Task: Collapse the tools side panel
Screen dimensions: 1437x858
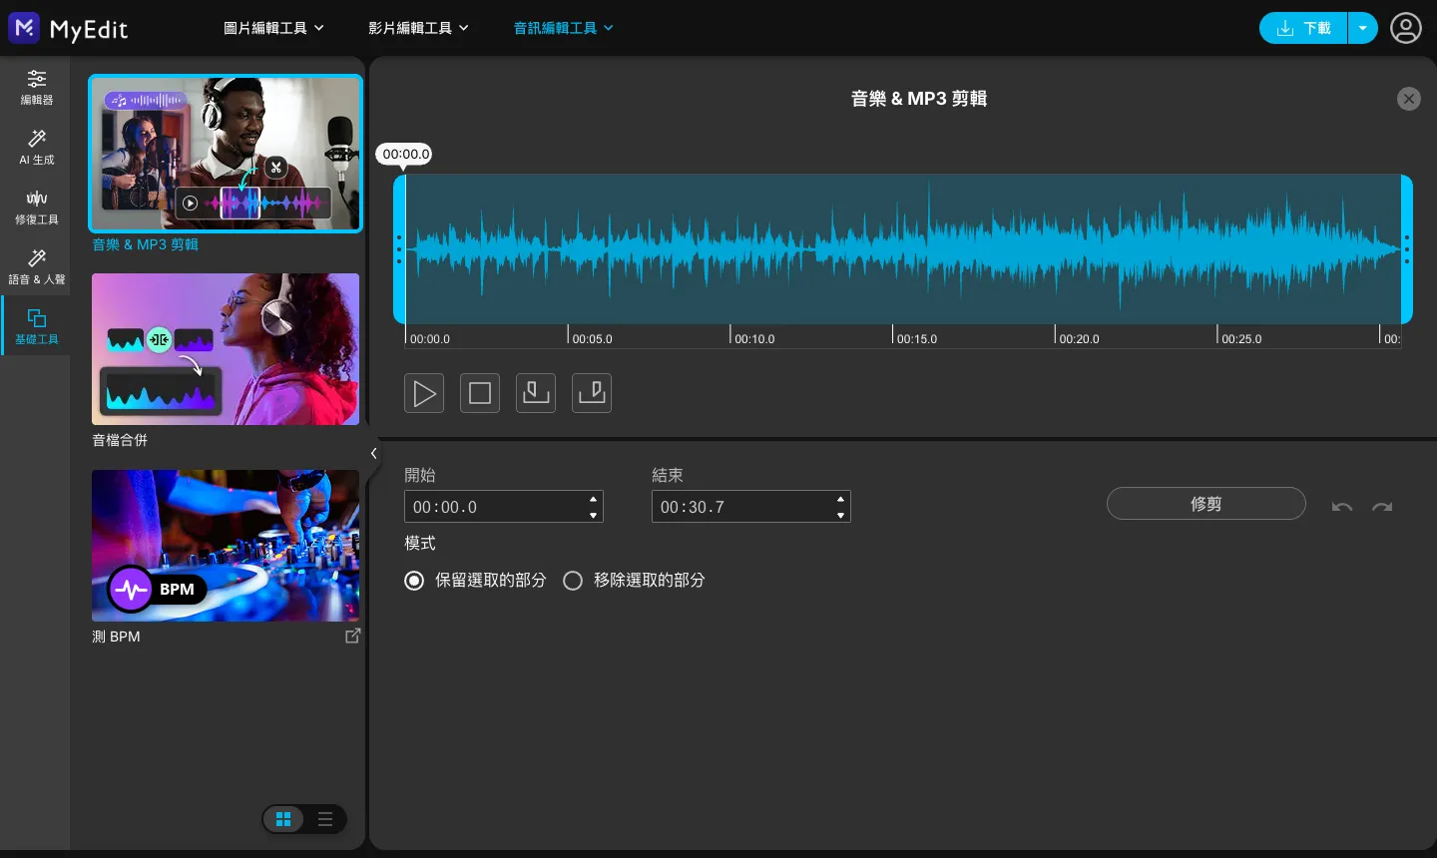Action: pyautogui.click(x=373, y=453)
